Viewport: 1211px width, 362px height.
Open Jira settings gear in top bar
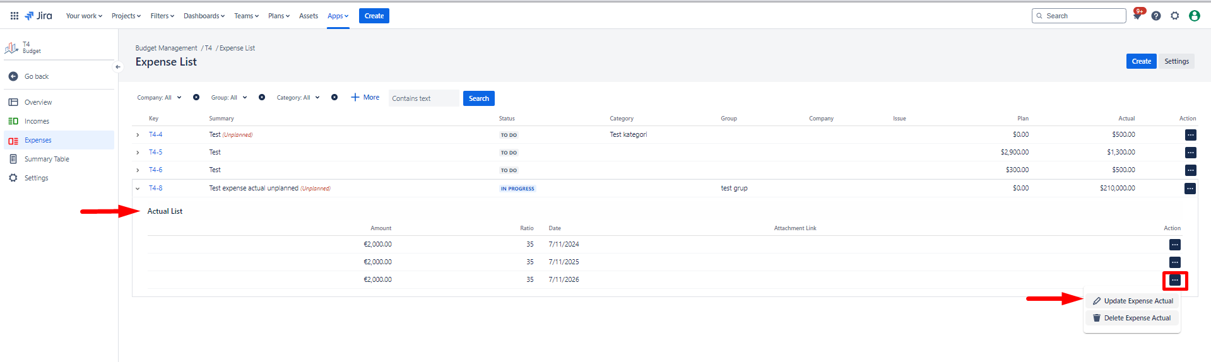point(1175,16)
